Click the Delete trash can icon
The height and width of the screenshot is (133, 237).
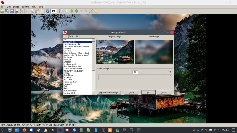[21, 11]
